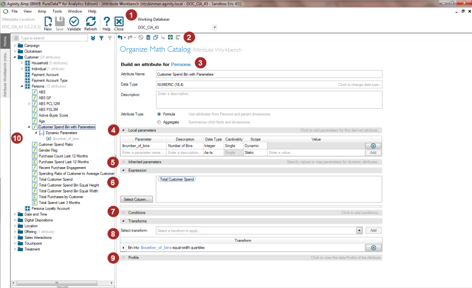Click inside the Type to search field

[49, 37]
